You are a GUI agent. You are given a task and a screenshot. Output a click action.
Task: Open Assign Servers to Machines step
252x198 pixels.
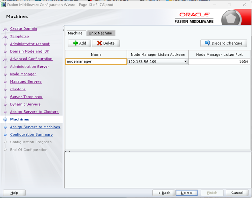tap(35, 127)
